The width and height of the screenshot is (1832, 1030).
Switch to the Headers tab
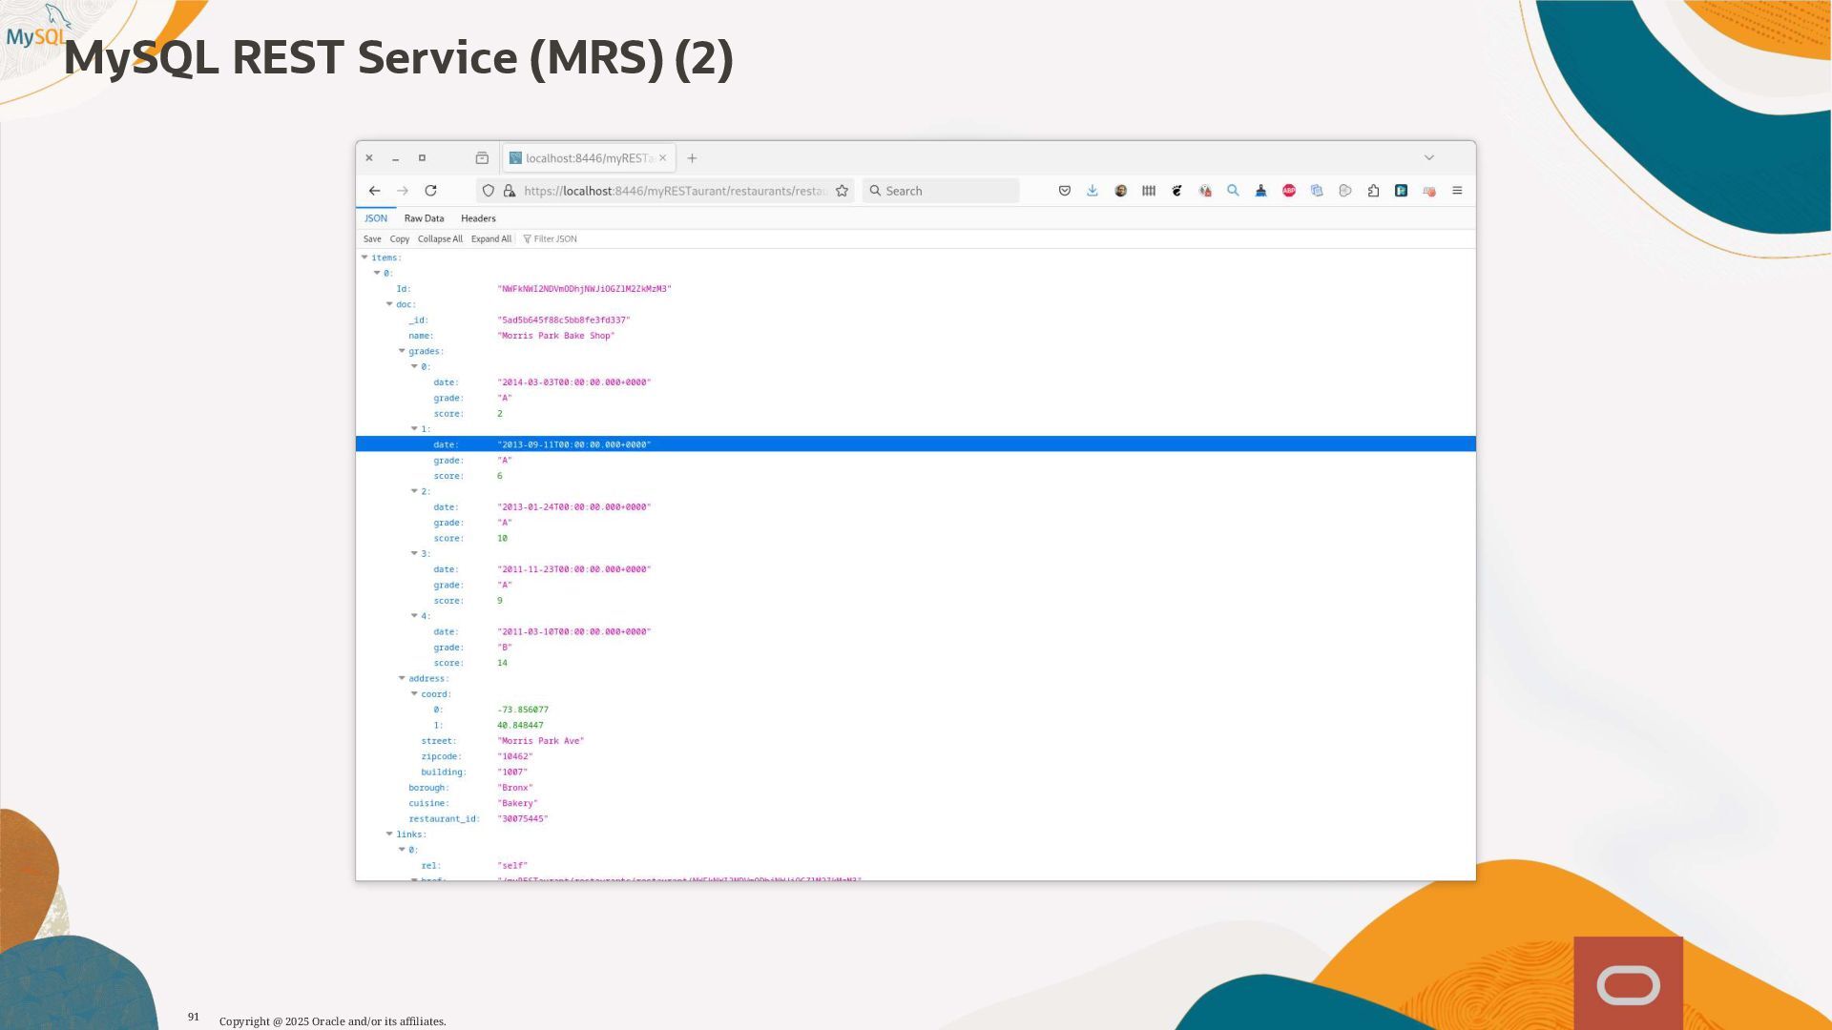point(478,218)
